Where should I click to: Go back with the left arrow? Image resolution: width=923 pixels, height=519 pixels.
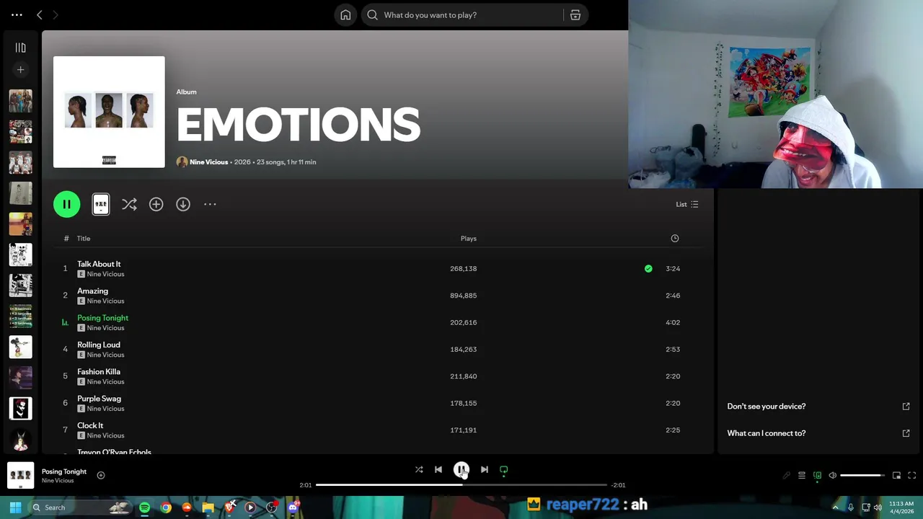pos(40,15)
